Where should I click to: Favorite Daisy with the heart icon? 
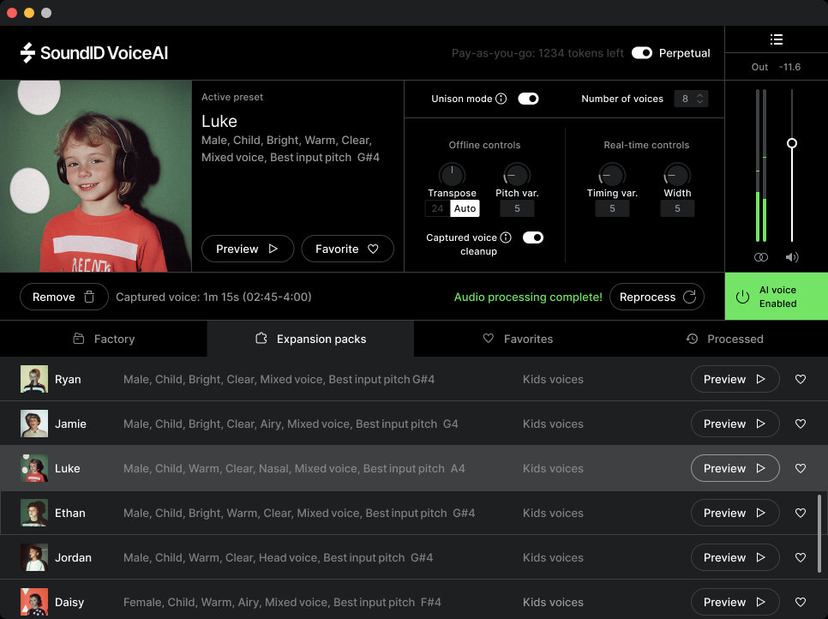pyautogui.click(x=800, y=602)
